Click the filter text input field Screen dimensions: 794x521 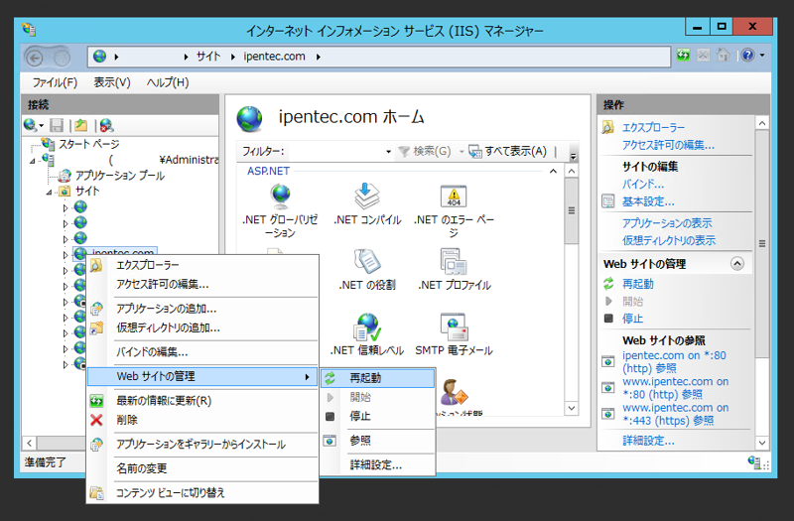[x=335, y=152]
